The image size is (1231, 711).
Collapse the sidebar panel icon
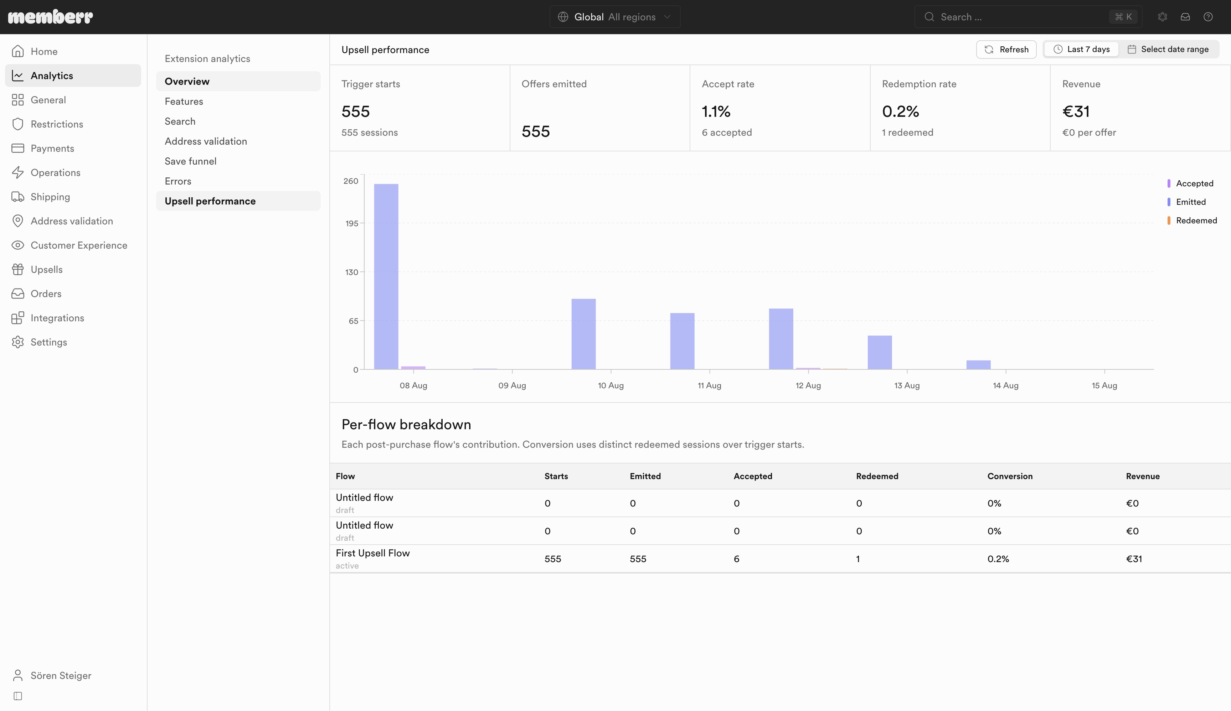[x=18, y=696]
